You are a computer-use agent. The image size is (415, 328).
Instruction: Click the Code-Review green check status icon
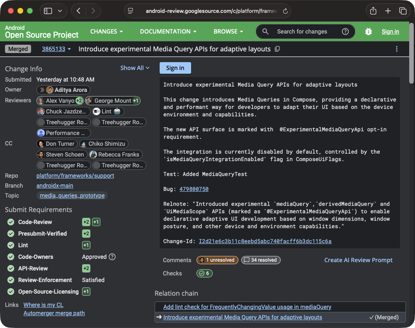[x=11, y=222]
